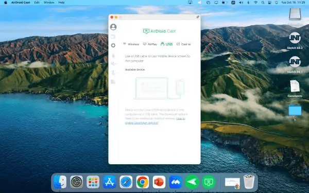Open the Window menu

point(49,3)
